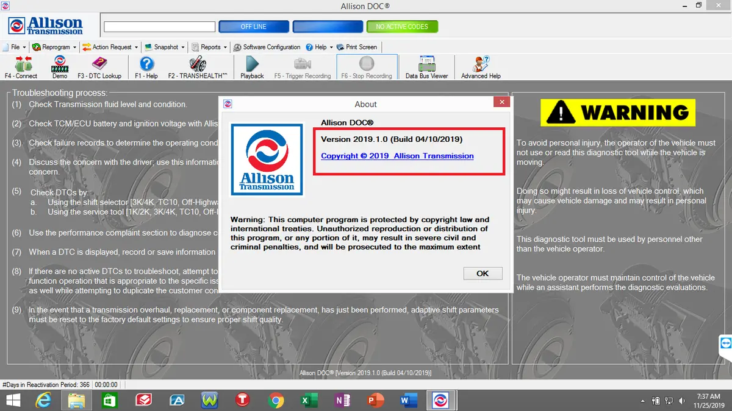This screenshot has height=411, width=732.
Task: Start Playback from the toolbar
Action: tap(252, 67)
